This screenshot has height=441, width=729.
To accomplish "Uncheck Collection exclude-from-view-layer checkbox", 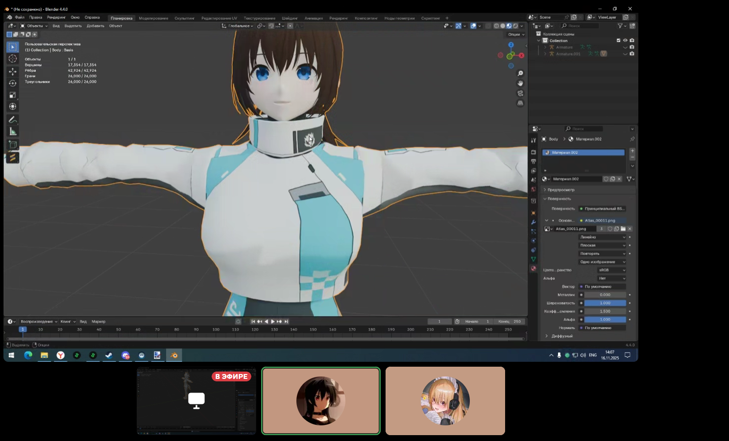I will [618, 41].
